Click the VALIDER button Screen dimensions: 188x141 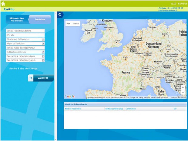coord(41,78)
